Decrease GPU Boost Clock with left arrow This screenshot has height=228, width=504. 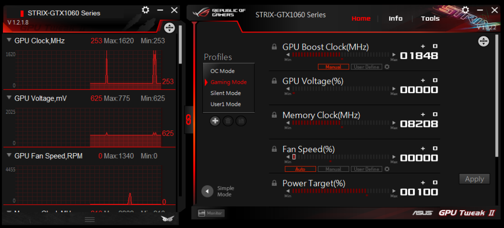(288, 55)
